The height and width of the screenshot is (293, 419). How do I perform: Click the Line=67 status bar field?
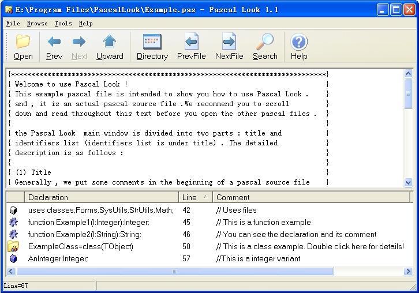(49, 286)
